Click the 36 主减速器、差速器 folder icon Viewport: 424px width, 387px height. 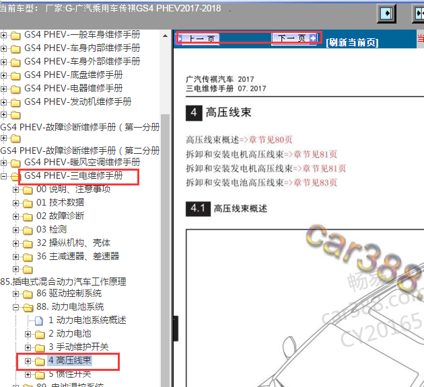(x=28, y=257)
